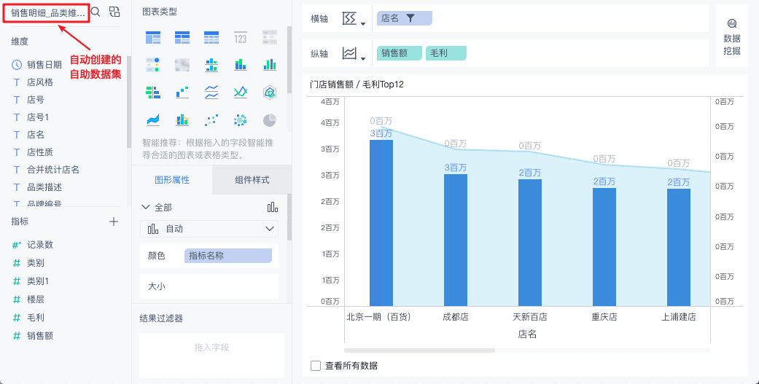Click the 成都店 bar in chart
Viewport: 759px width, 384px height.
click(x=456, y=240)
